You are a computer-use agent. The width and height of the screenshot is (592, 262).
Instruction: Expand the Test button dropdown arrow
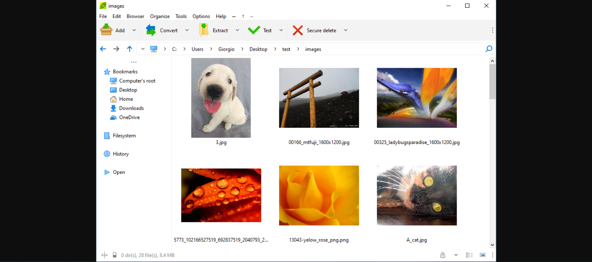(281, 30)
